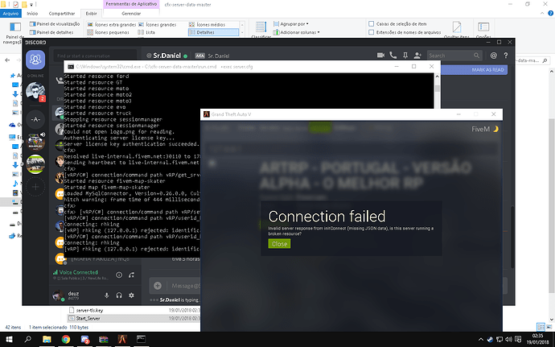Screen dimensions: 555x347
Task: Check Caixas de seleção de item
Action: pyautogui.click(x=397, y=24)
